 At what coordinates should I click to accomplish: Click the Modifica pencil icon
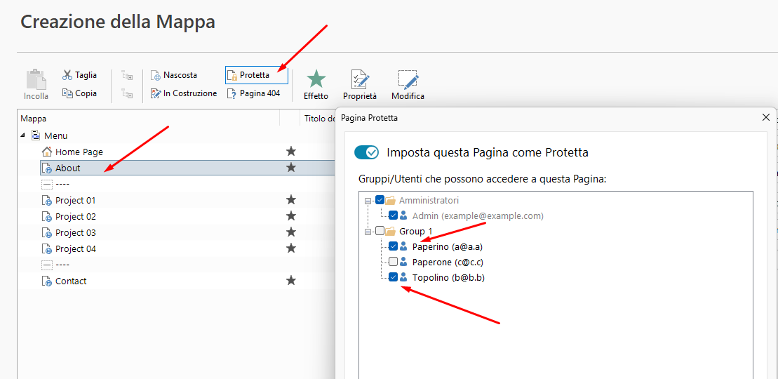408,80
